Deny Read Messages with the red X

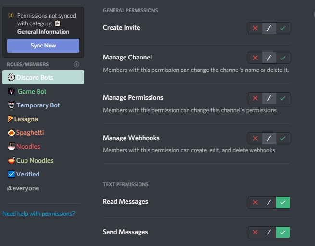click(x=255, y=202)
